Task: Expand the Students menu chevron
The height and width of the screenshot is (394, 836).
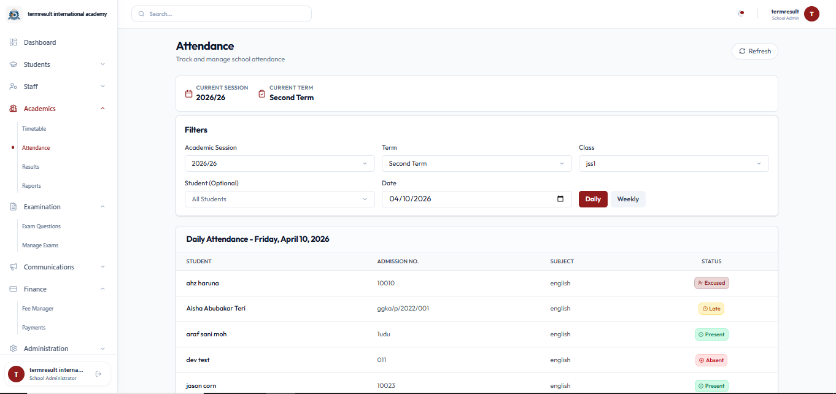Action: (x=103, y=64)
